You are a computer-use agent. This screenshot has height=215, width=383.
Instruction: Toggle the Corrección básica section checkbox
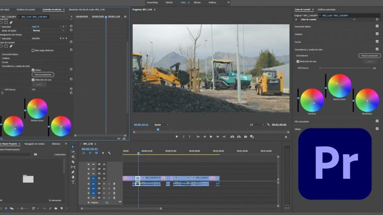(377, 26)
